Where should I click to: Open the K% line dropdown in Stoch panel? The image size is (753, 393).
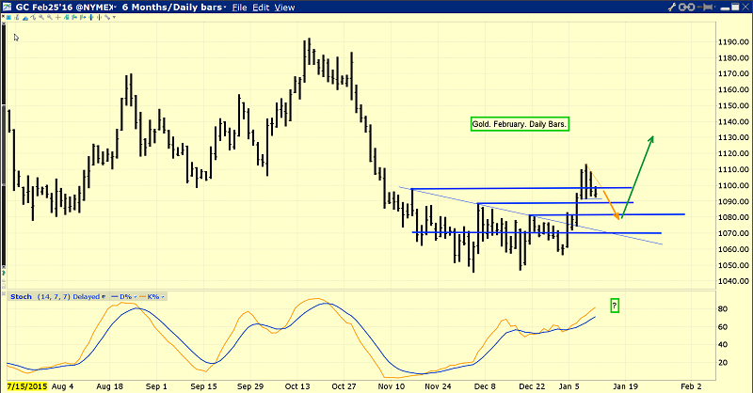(163, 297)
